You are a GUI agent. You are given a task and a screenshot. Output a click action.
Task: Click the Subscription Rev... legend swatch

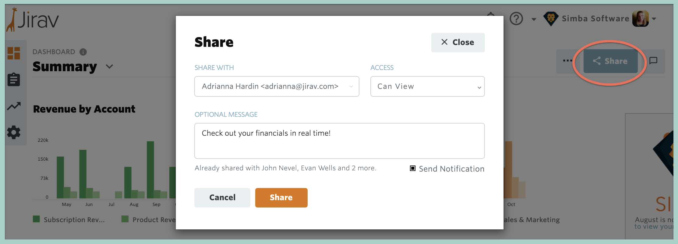coord(36,219)
